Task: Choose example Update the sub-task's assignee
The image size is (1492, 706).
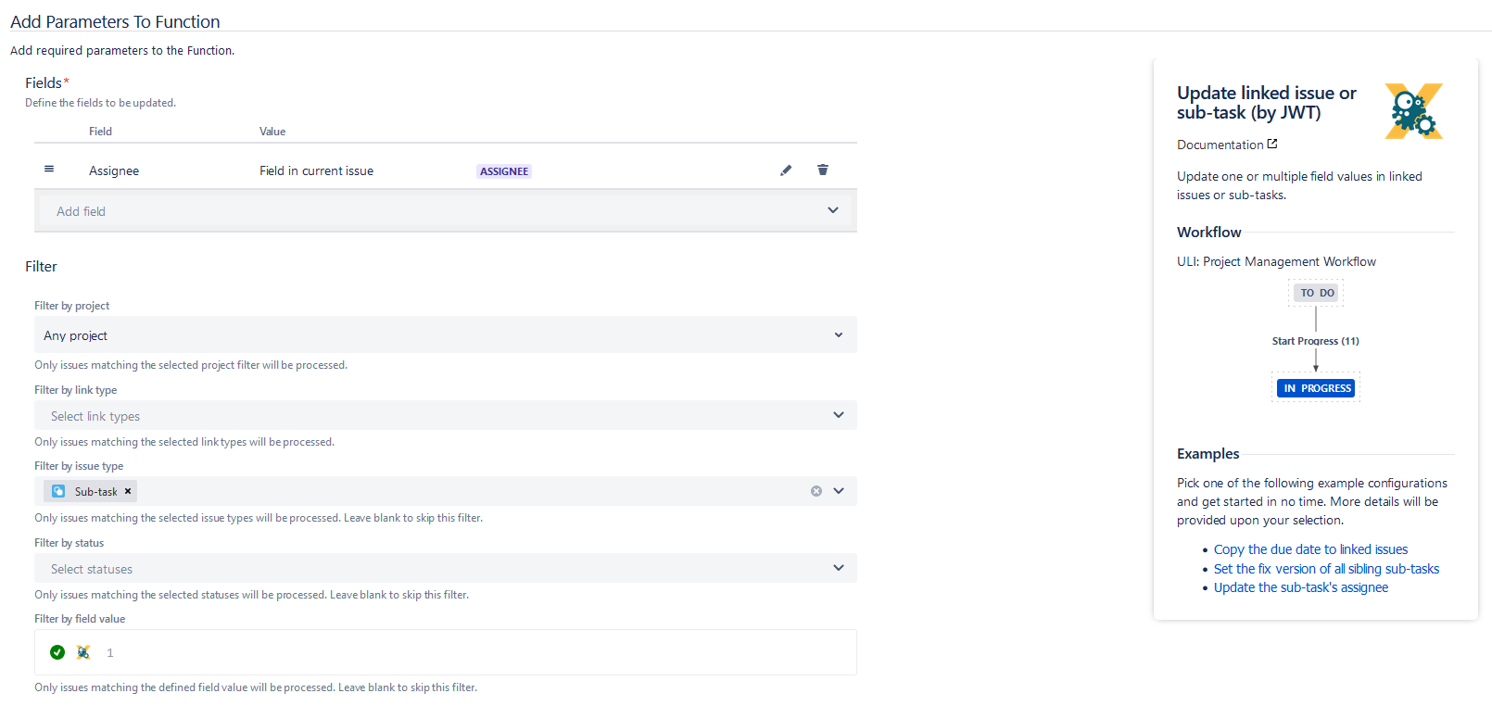Action: click(1301, 587)
